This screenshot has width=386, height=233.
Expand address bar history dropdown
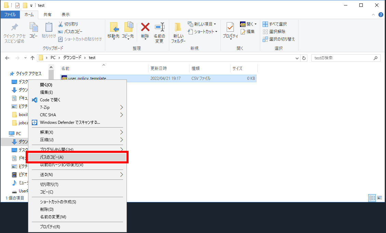tap(297, 58)
